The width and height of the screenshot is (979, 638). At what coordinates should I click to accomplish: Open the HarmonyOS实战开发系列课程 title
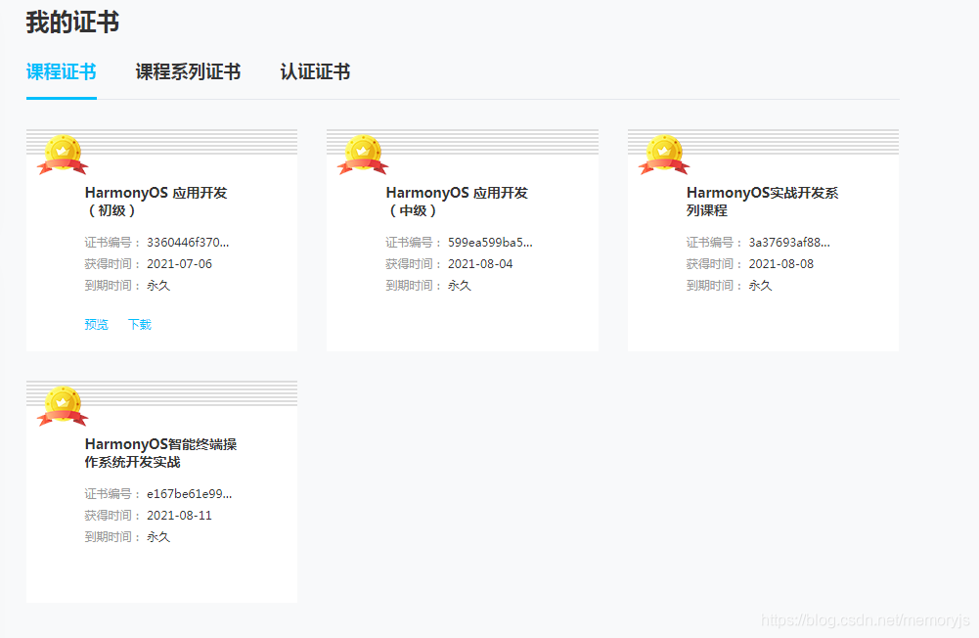(762, 202)
